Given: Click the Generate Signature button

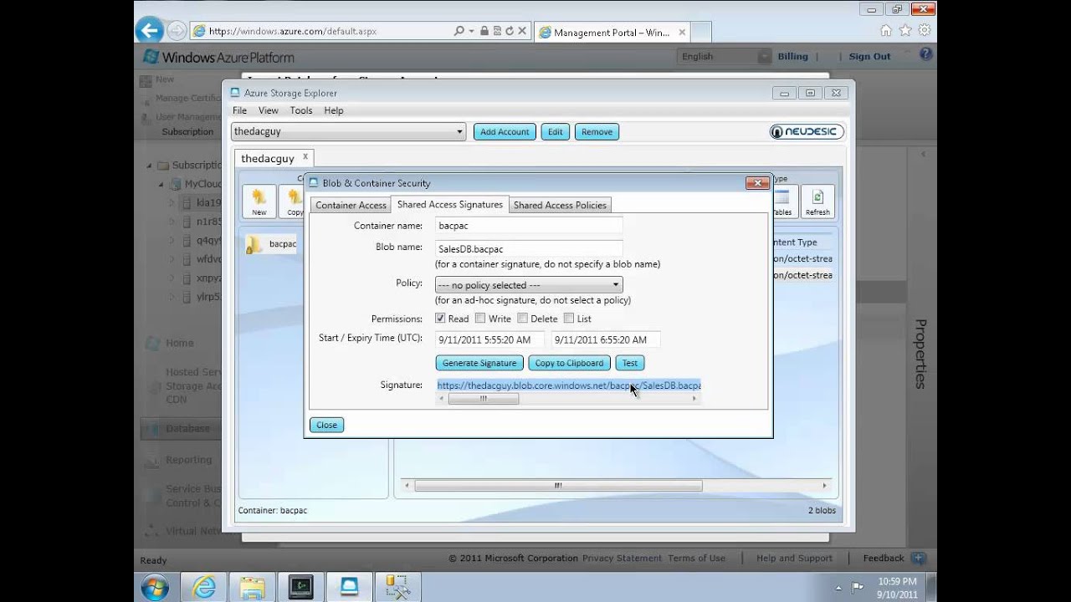Looking at the screenshot, I should tap(479, 363).
